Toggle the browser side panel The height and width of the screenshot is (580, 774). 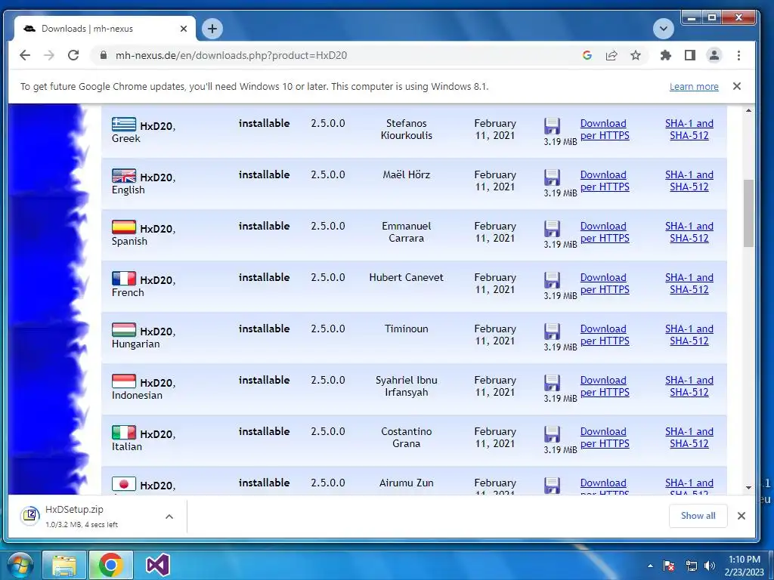tap(689, 55)
